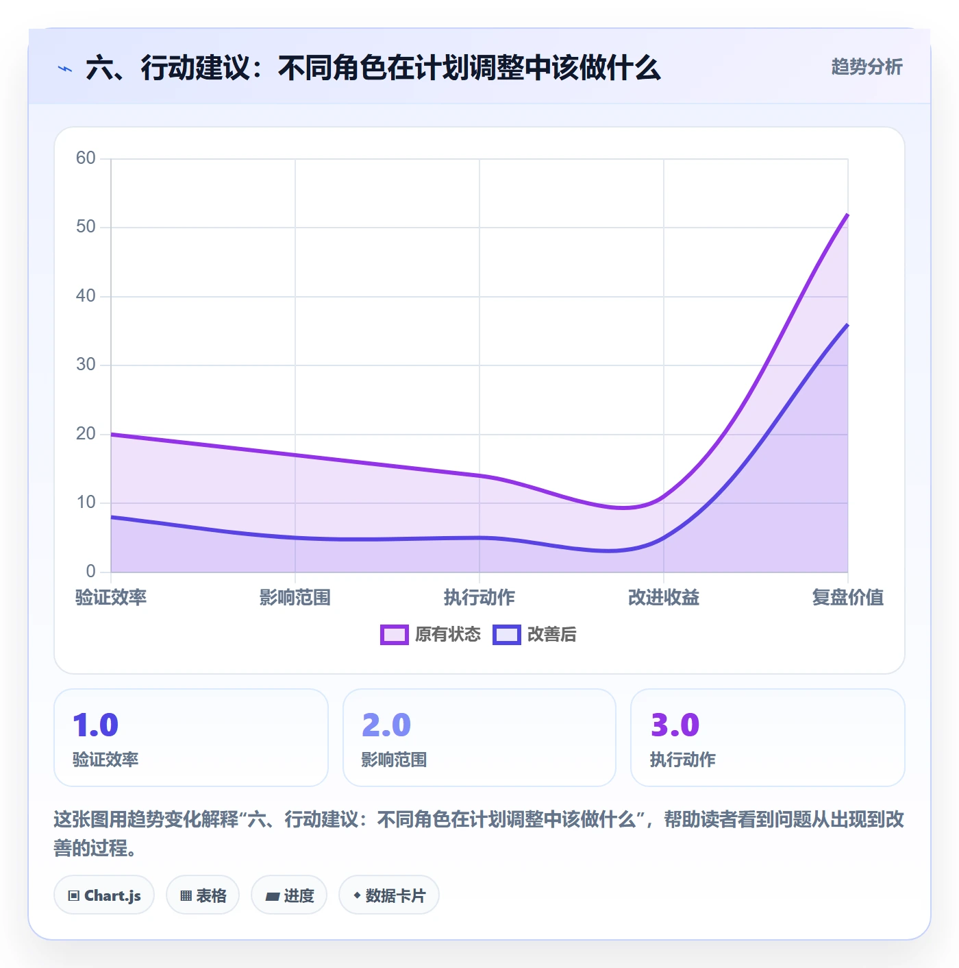This screenshot has height=968, width=959.
Task: Click the 影响范围 x-axis label
Action: point(295,597)
